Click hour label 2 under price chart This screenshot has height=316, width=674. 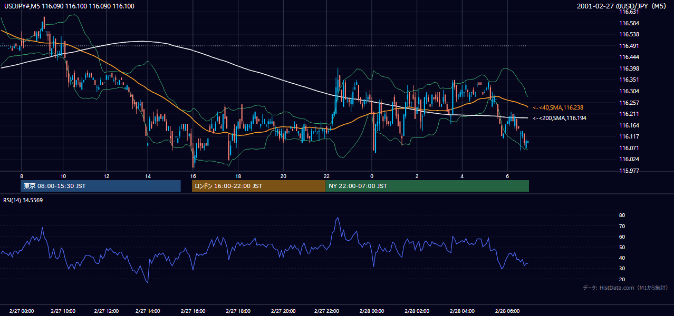coord(417,176)
